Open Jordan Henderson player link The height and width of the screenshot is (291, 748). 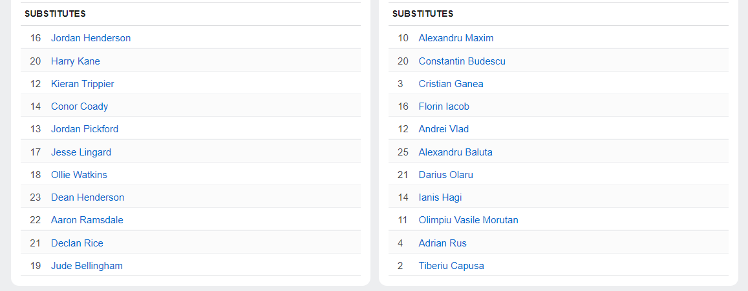tap(91, 38)
